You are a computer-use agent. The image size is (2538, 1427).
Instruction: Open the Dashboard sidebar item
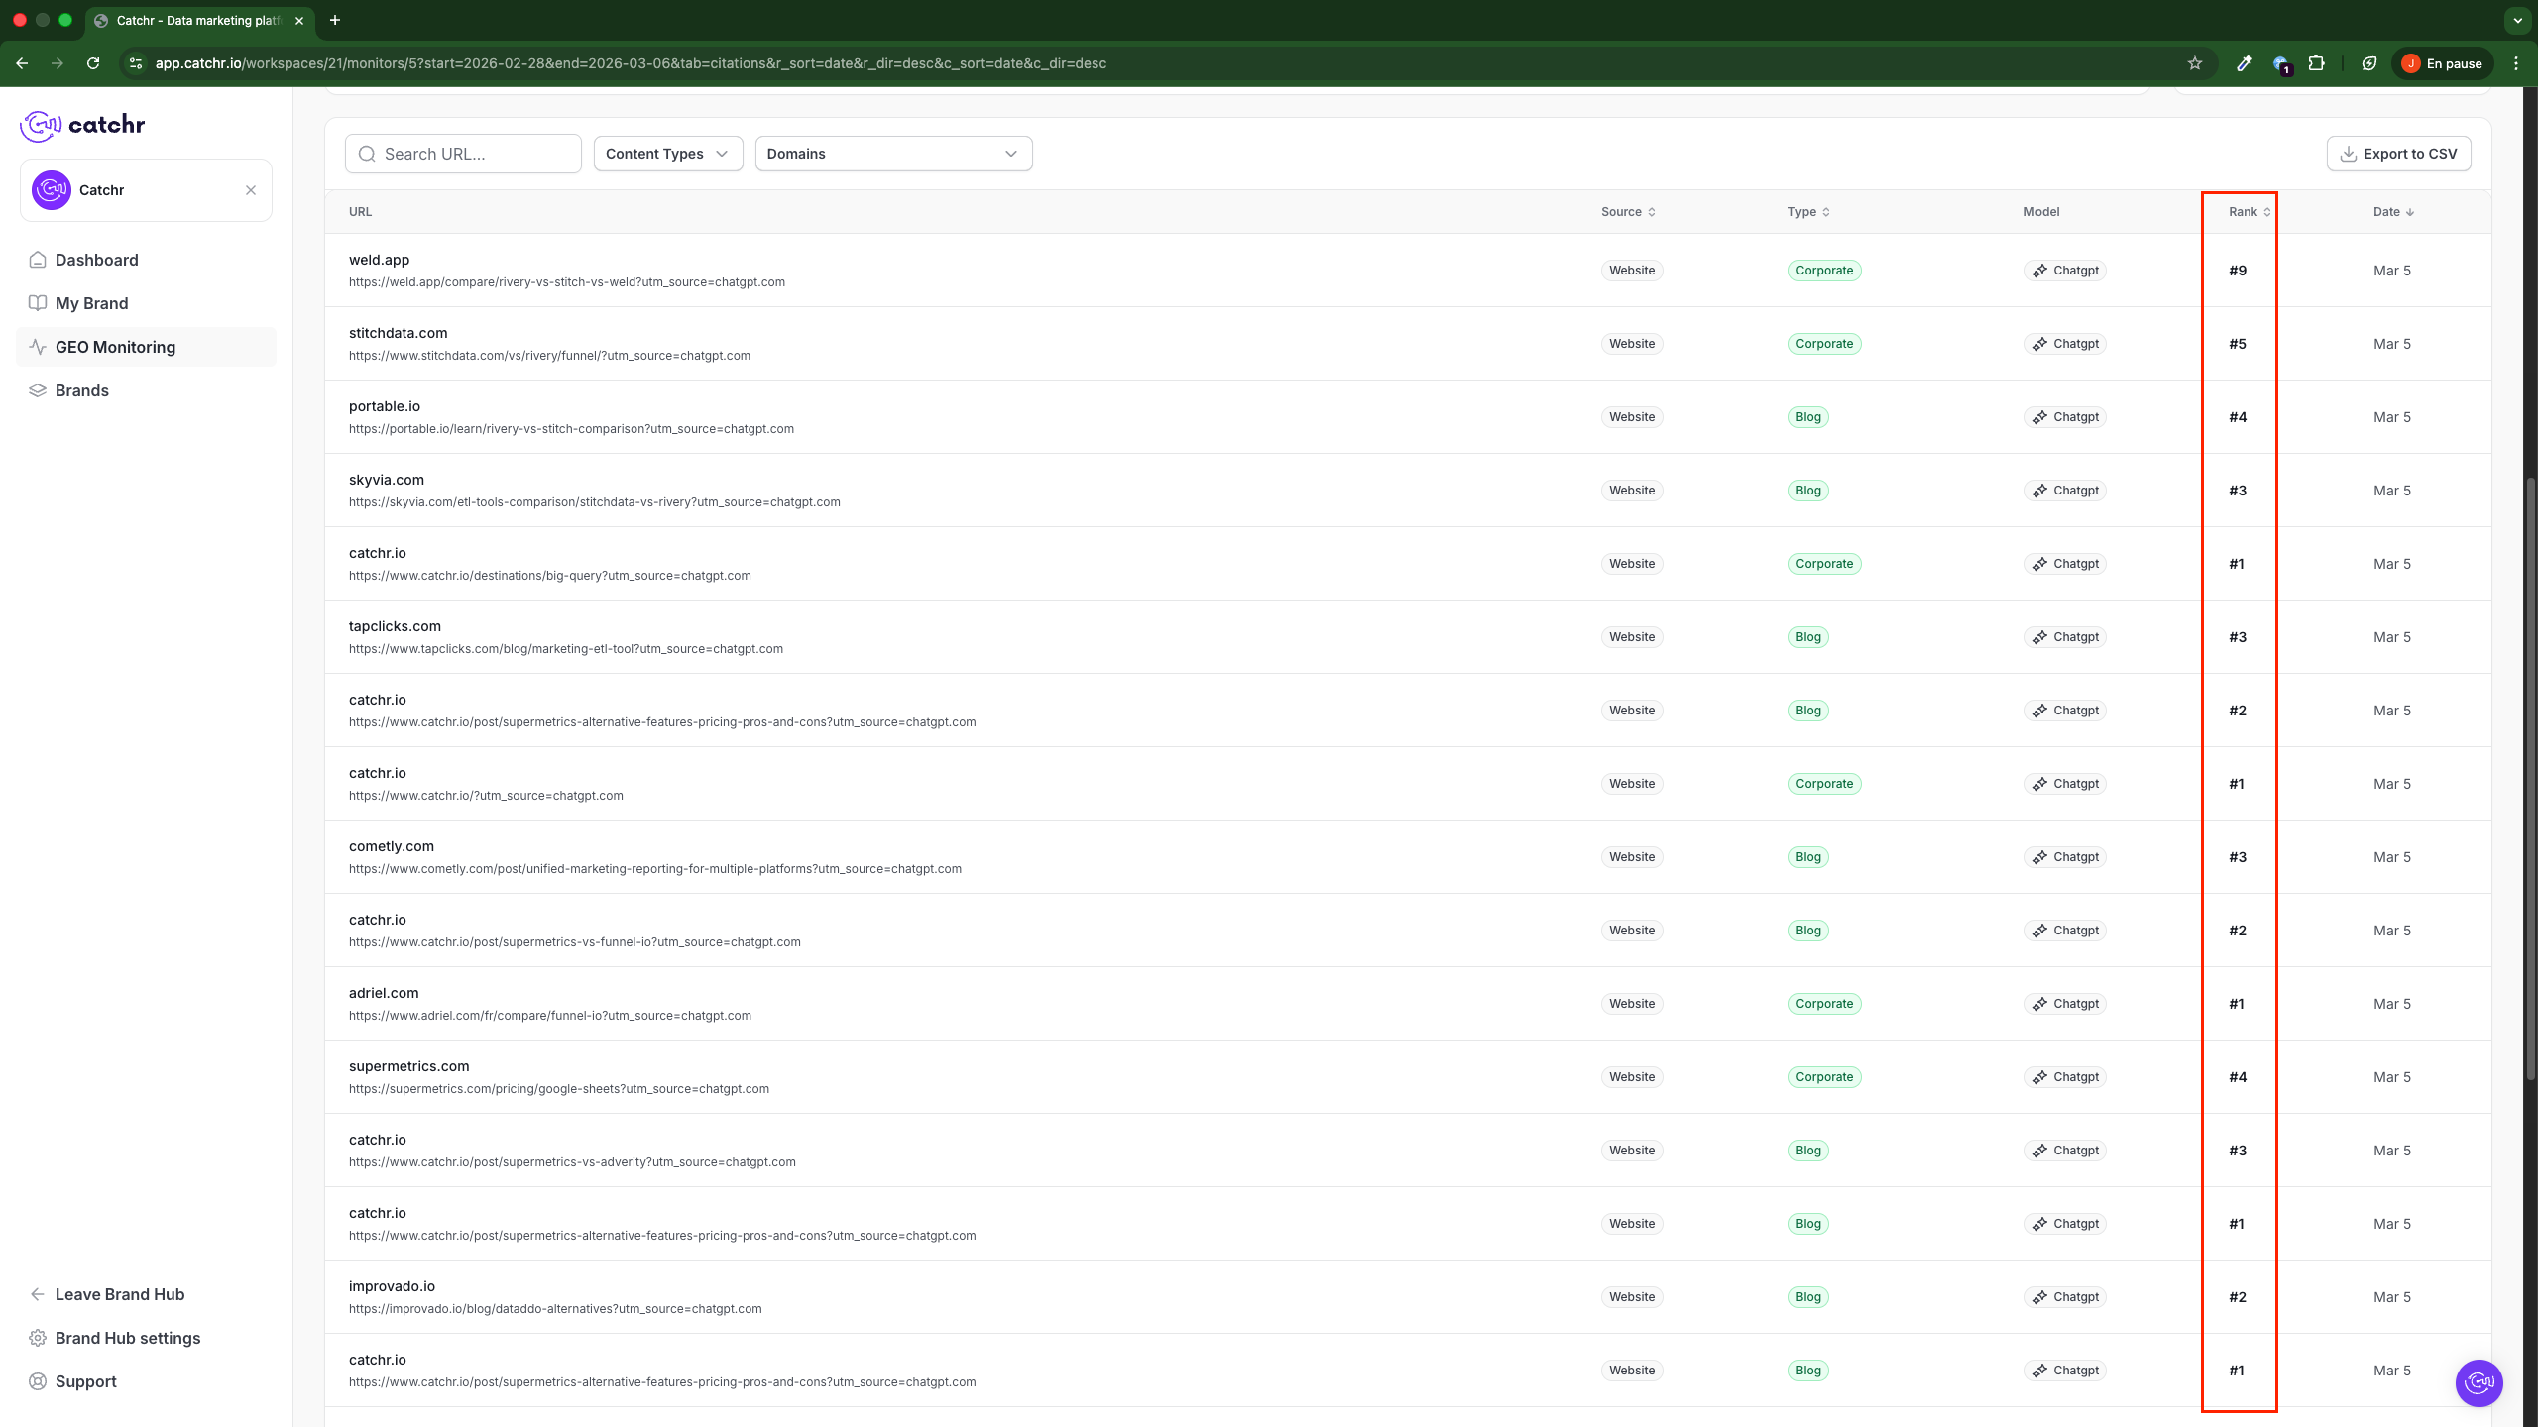(96, 260)
